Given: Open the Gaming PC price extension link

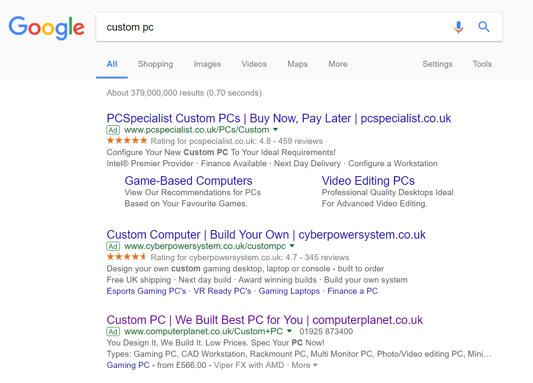Looking at the screenshot, I should (128, 365).
